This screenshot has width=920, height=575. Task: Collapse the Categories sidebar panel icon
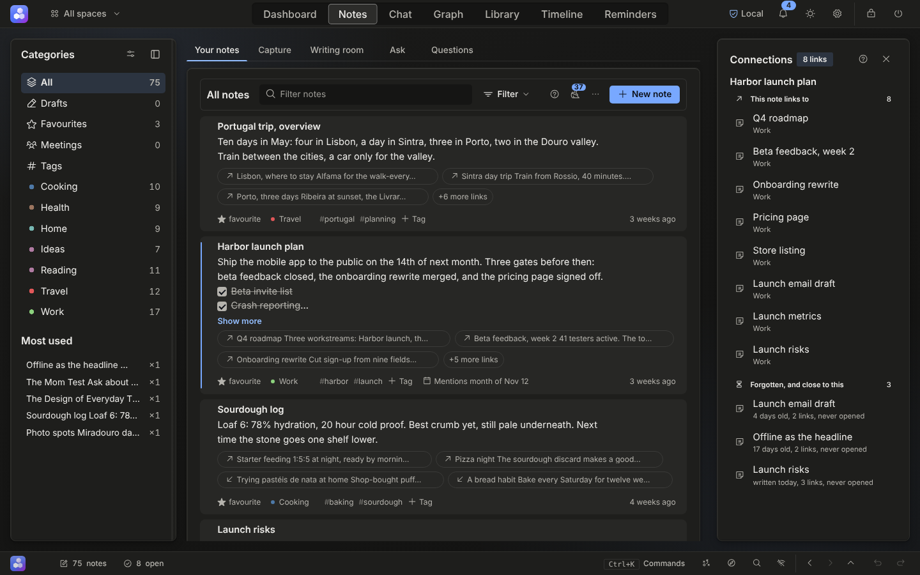[155, 54]
